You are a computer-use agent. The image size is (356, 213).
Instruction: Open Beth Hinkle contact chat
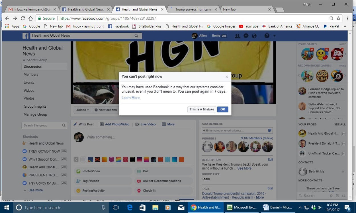click(322, 171)
